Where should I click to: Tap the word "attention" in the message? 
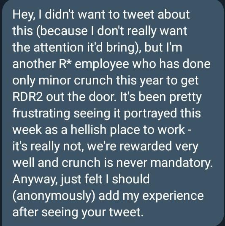59,47
